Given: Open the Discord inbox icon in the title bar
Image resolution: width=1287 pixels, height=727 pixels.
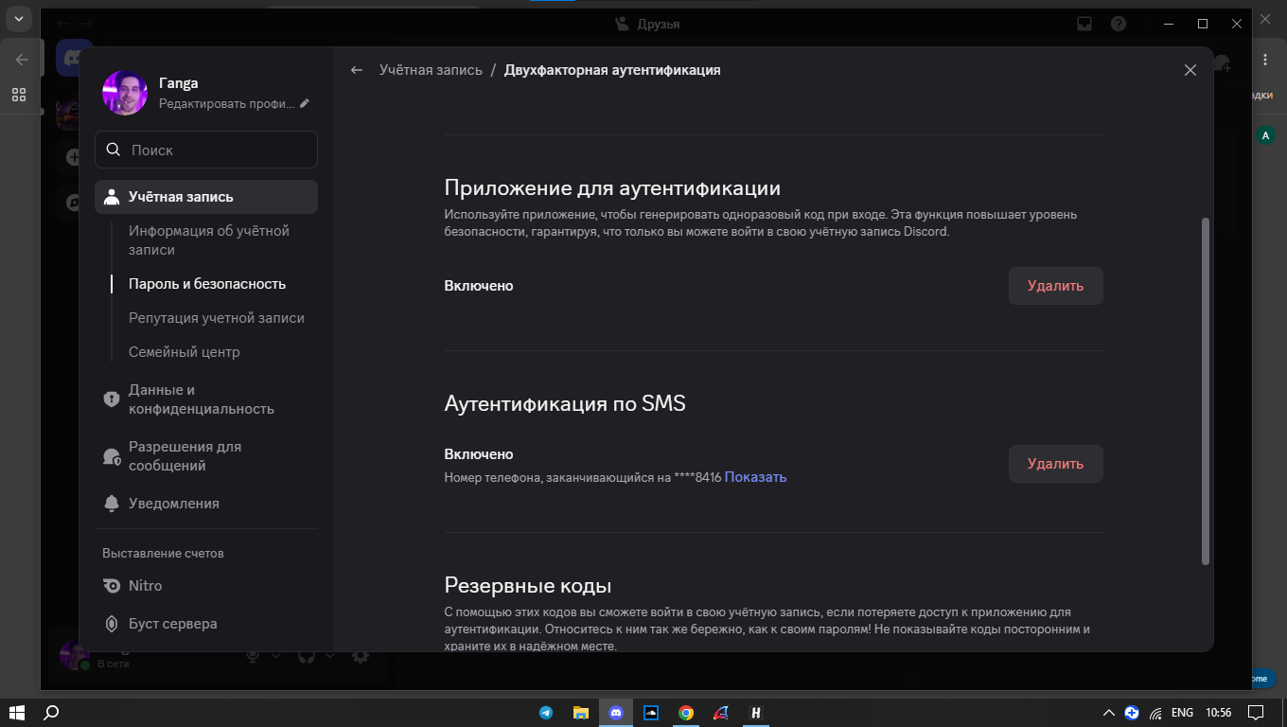Looking at the screenshot, I should point(1085,24).
